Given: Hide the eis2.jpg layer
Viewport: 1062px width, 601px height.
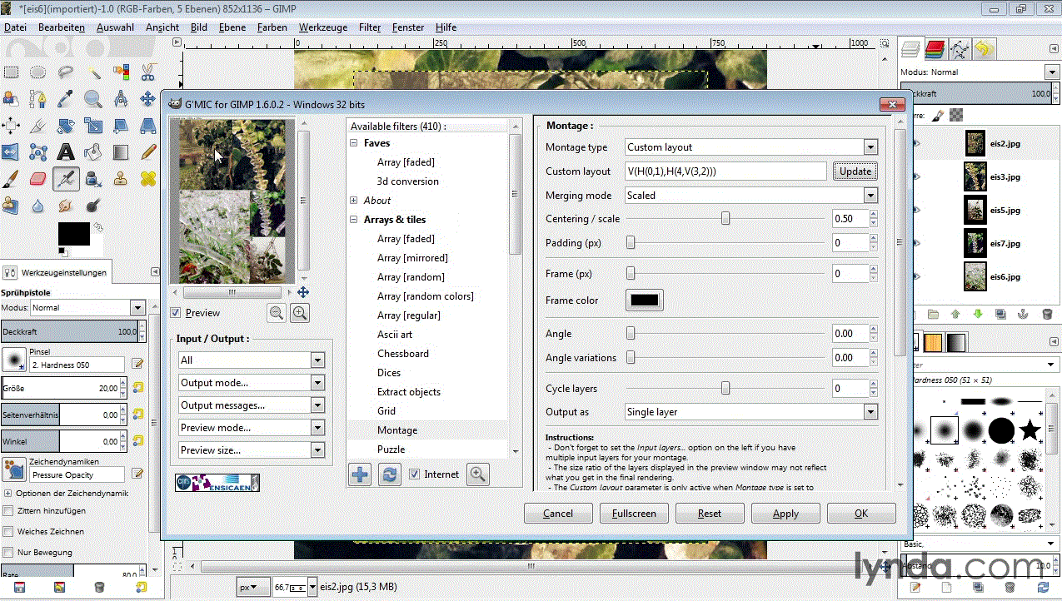Looking at the screenshot, I should coord(916,143).
